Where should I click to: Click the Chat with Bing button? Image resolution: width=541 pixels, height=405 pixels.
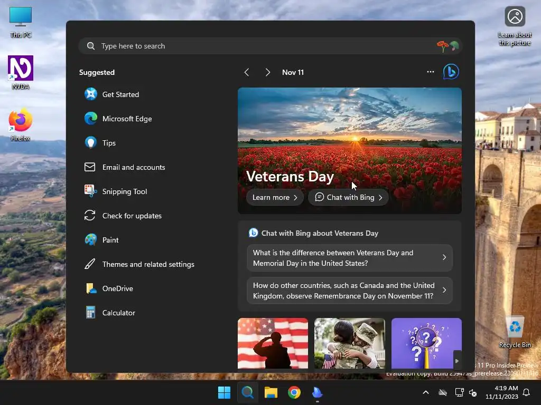click(349, 197)
